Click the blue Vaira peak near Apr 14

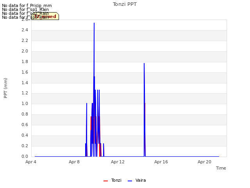coord(144,63)
